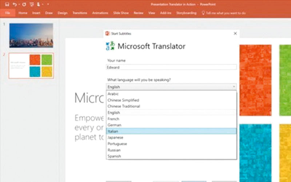Click the PowerPoint icon in the dialog title
Viewport: 291px width, 182px height.
tap(107, 33)
